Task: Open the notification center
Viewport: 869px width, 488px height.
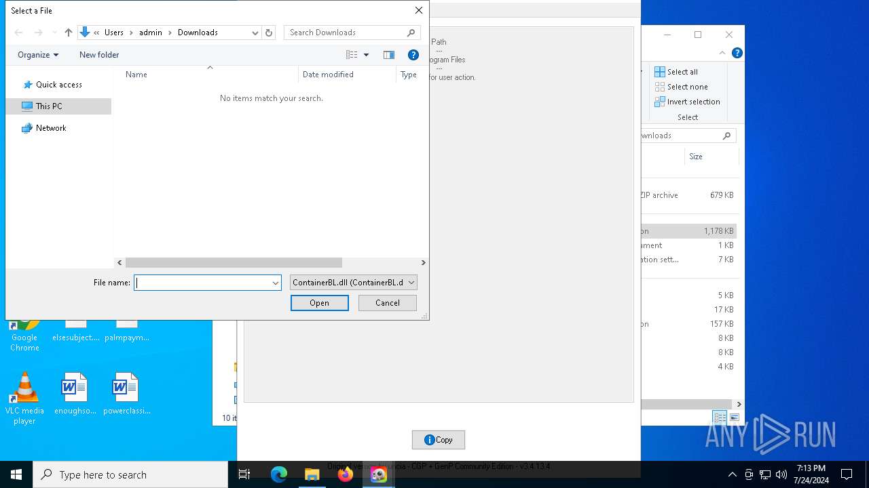Action: point(847,474)
